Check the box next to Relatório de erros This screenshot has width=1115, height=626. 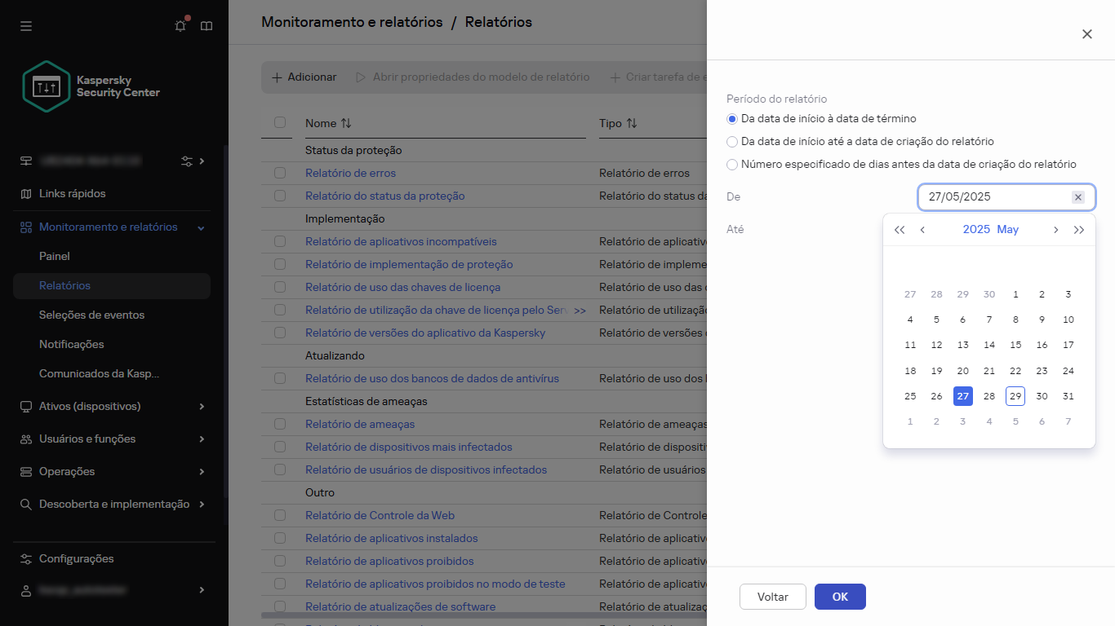tap(279, 173)
